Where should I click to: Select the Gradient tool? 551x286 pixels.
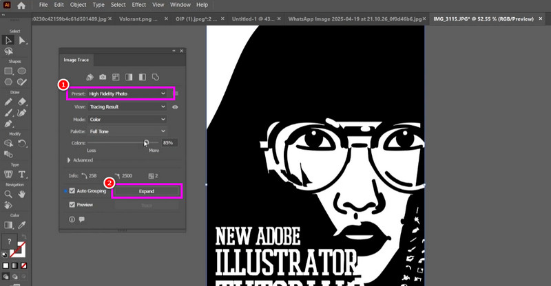(x=8, y=225)
